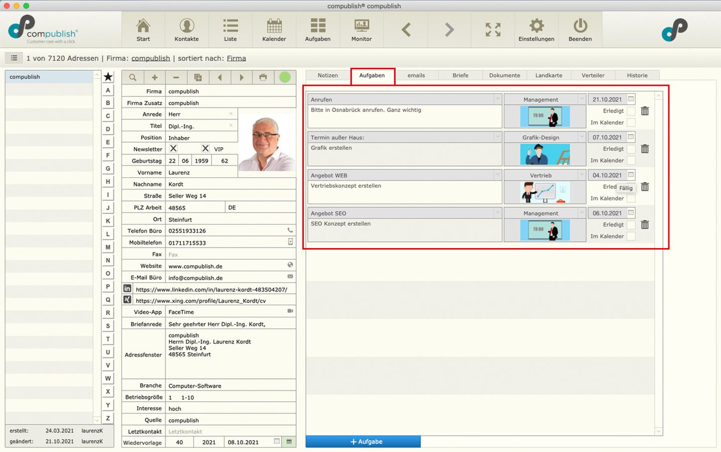721x452 pixels.
Task: Delete the Angebot SEO task trash icon
Action: [x=645, y=224]
